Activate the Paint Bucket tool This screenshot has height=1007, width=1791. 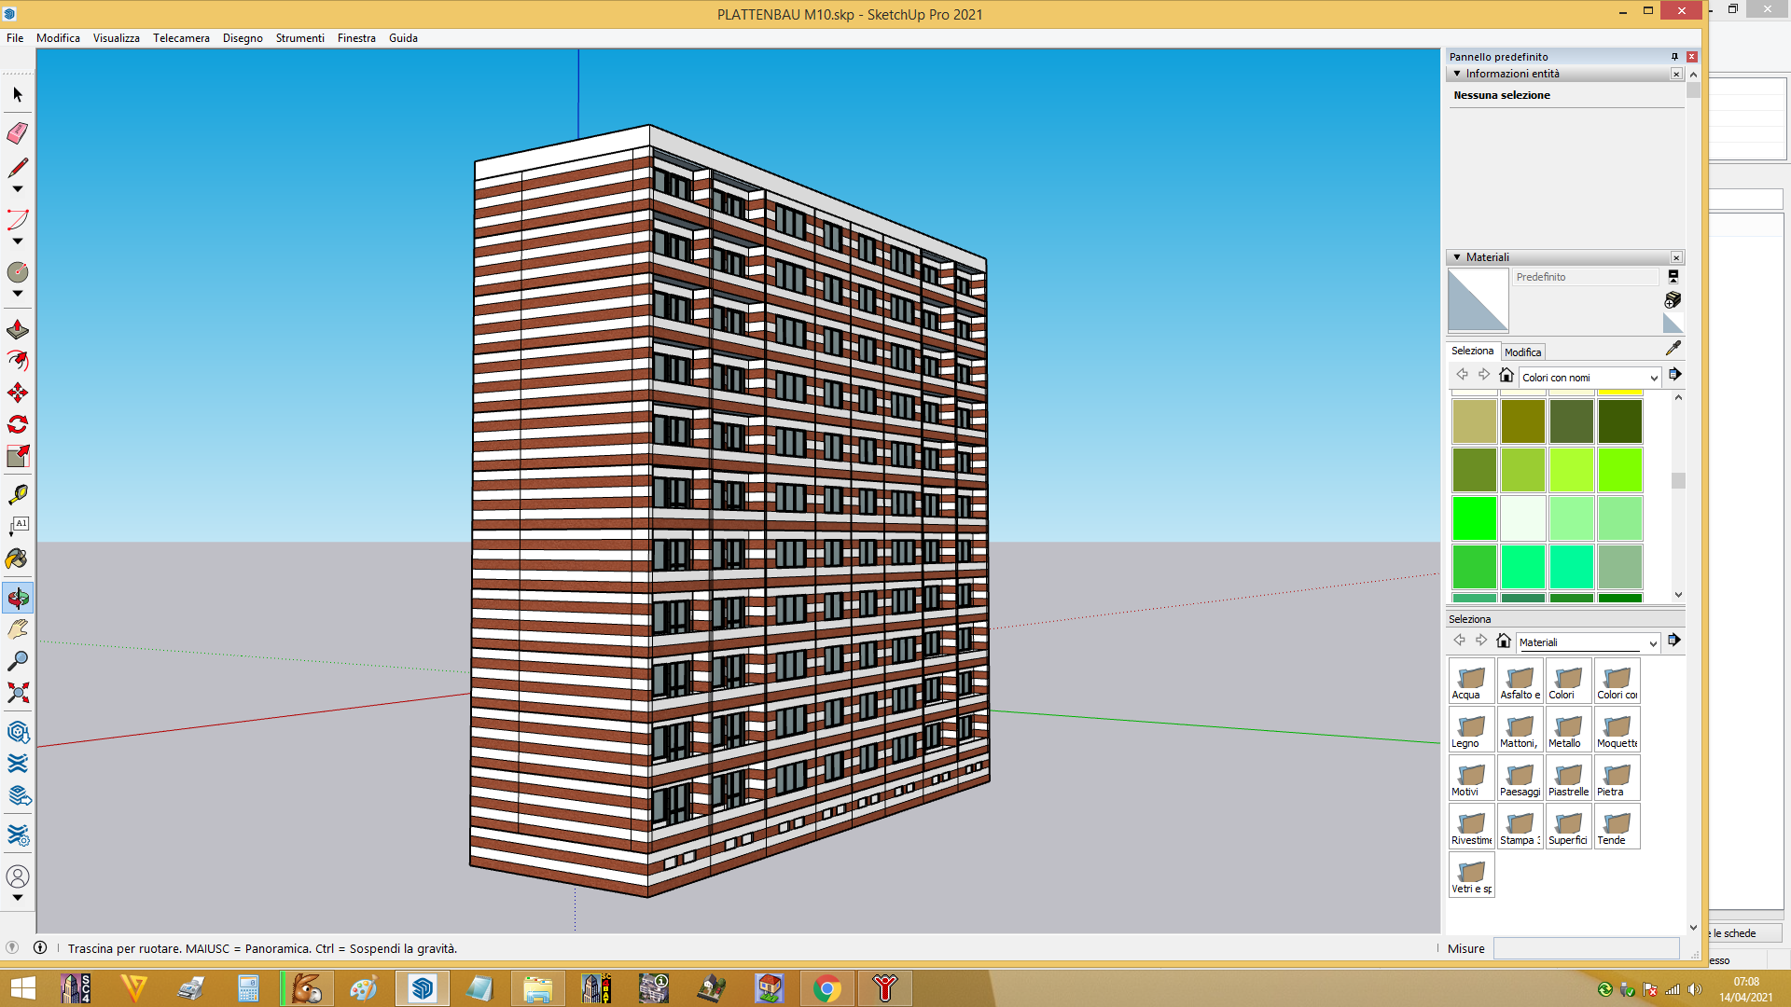coord(18,559)
